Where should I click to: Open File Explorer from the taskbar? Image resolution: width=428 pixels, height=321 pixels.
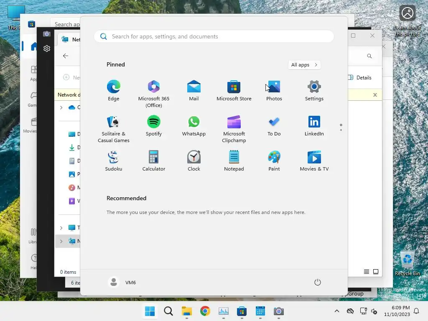coord(187,311)
